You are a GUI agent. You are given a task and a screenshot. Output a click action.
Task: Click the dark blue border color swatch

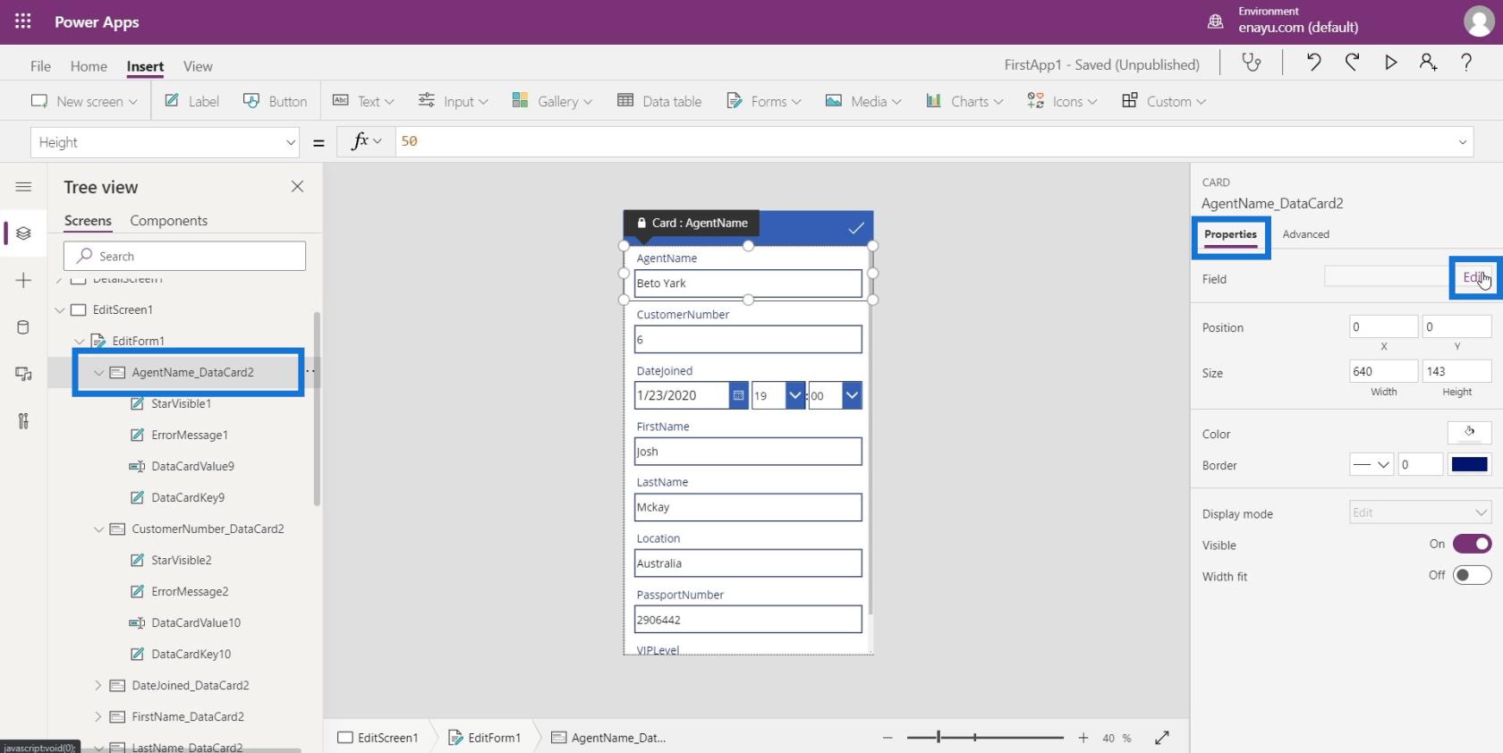(x=1469, y=464)
